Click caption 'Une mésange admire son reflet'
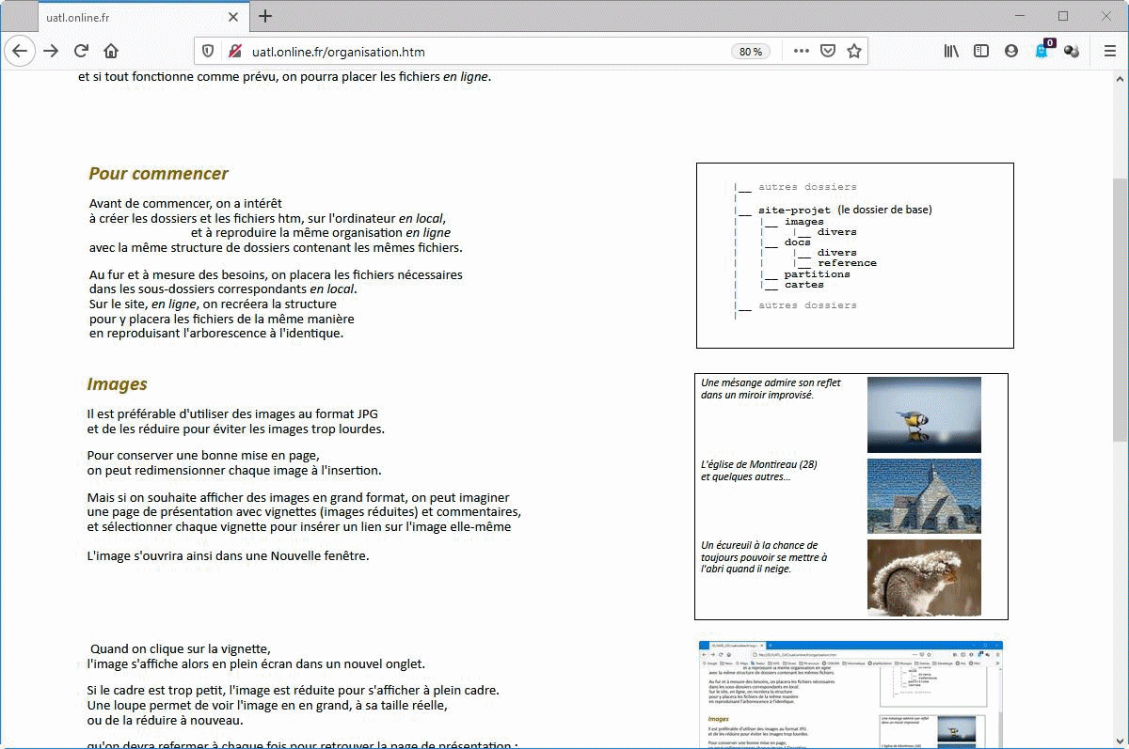Screen dimensions: 1129x749 (771, 382)
